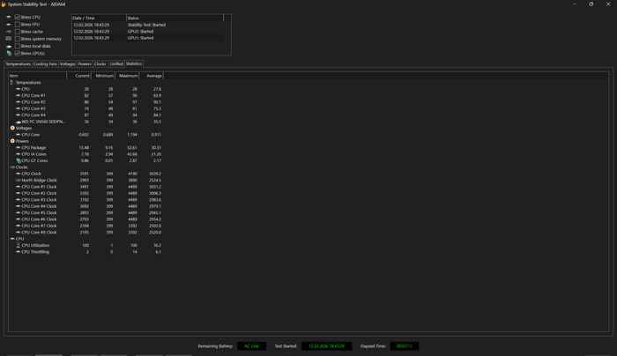Click the North Bridge Clock icon
The height and width of the screenshot is (356, 617).
coord(18,180)
